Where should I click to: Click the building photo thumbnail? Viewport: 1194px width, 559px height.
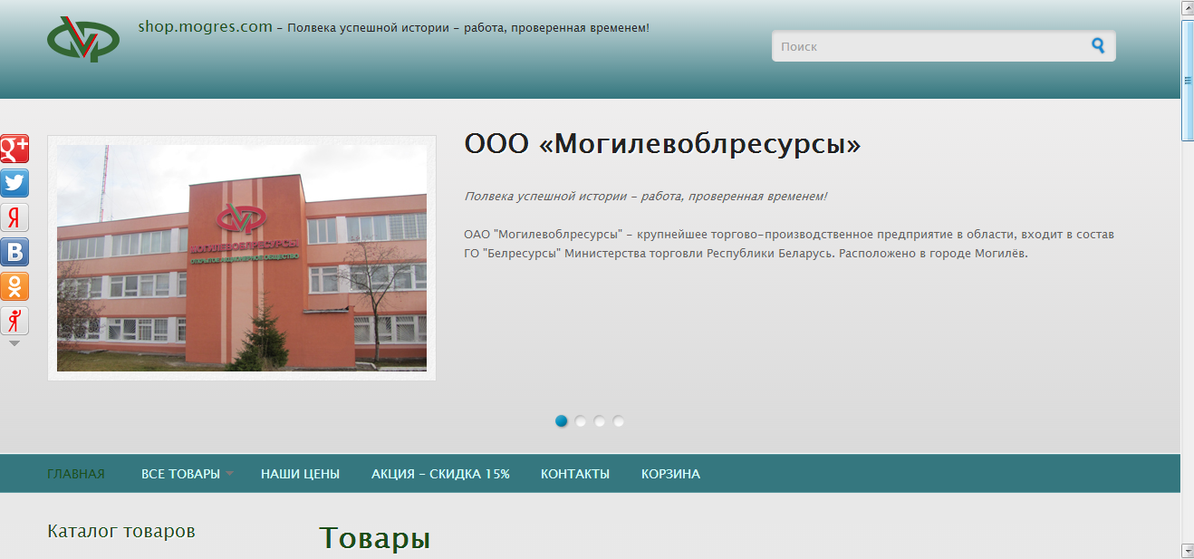[242, 258]
